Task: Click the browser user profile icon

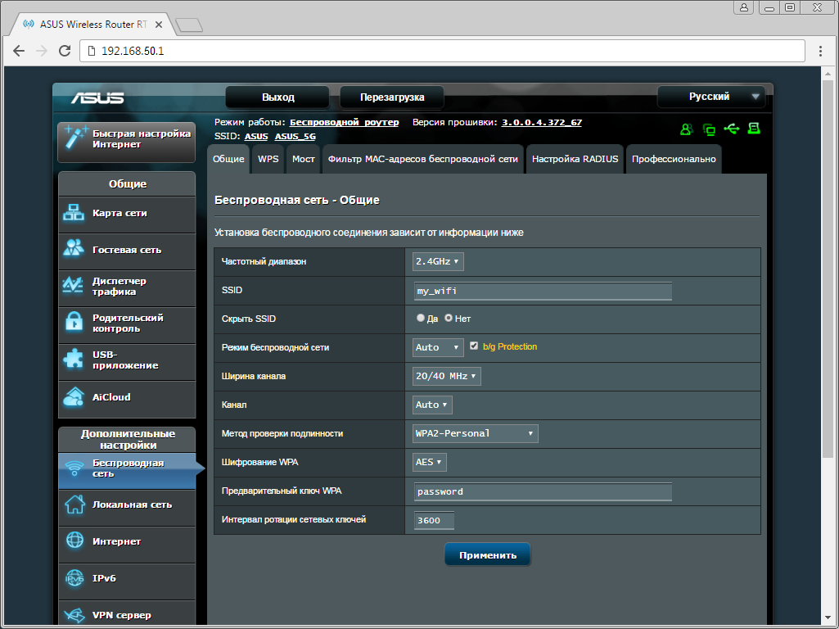Action: tap(744, 7)
